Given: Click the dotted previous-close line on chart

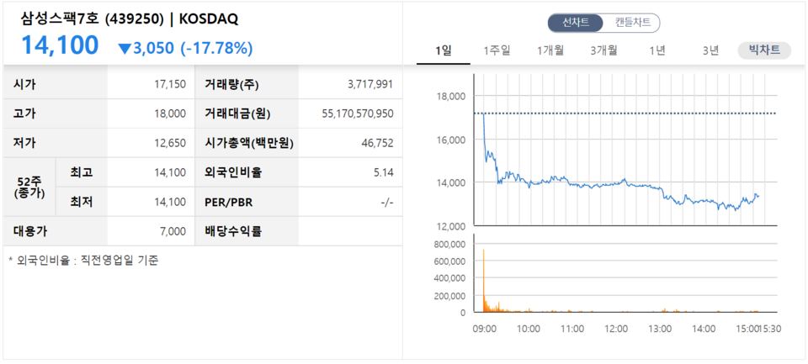Looking at the screenshot, I should coord(625,113).
